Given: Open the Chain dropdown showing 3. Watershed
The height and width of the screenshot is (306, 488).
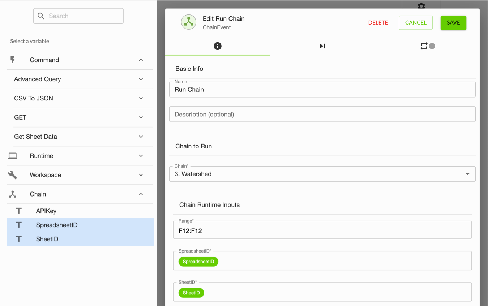Looking at the screenshot, I should tap(322, 174).
